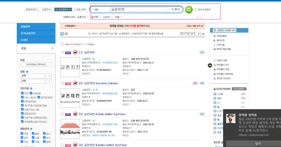This screenshot has width=281, height=147.
Task: Click 공보 button for result [1]
Action: [202, 52]
